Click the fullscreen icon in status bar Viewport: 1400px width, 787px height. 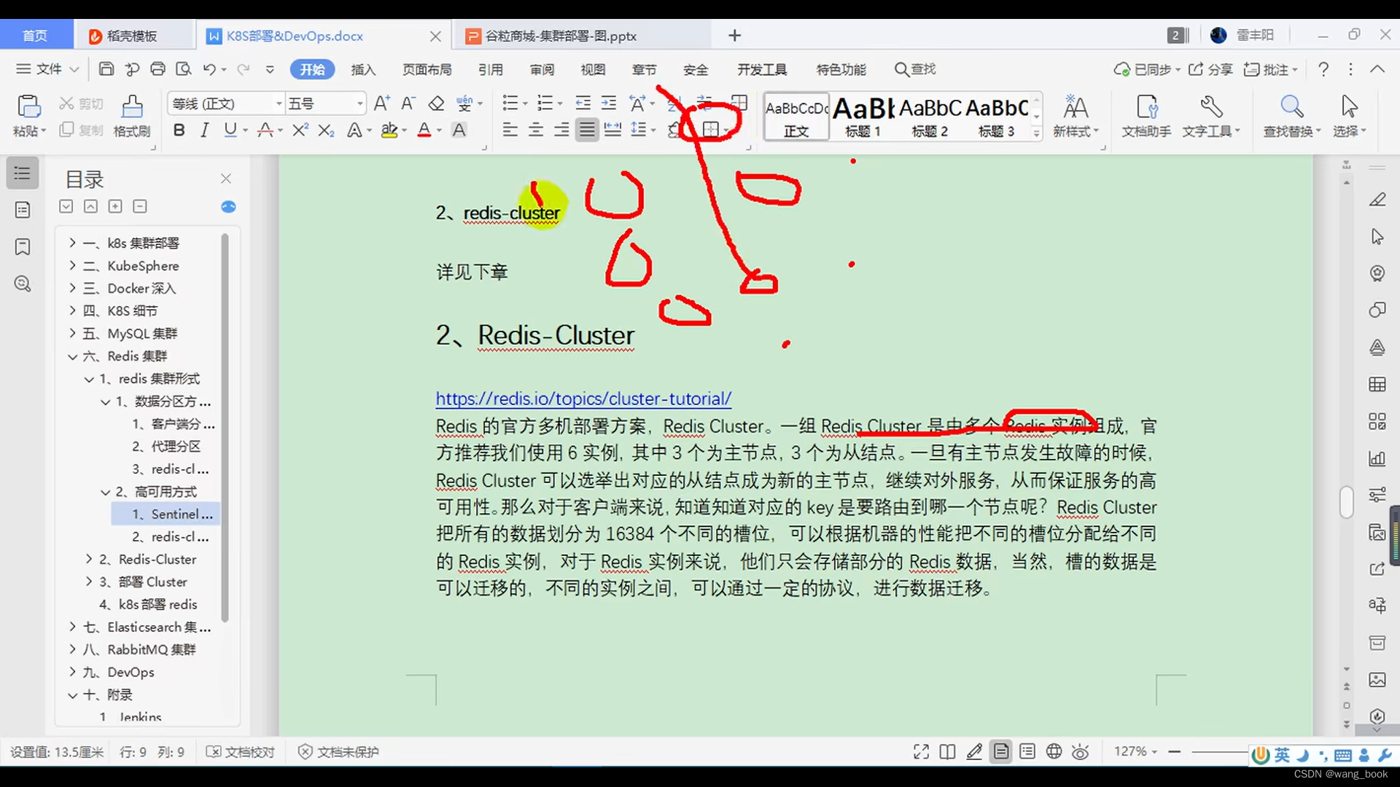pos(921,752)
